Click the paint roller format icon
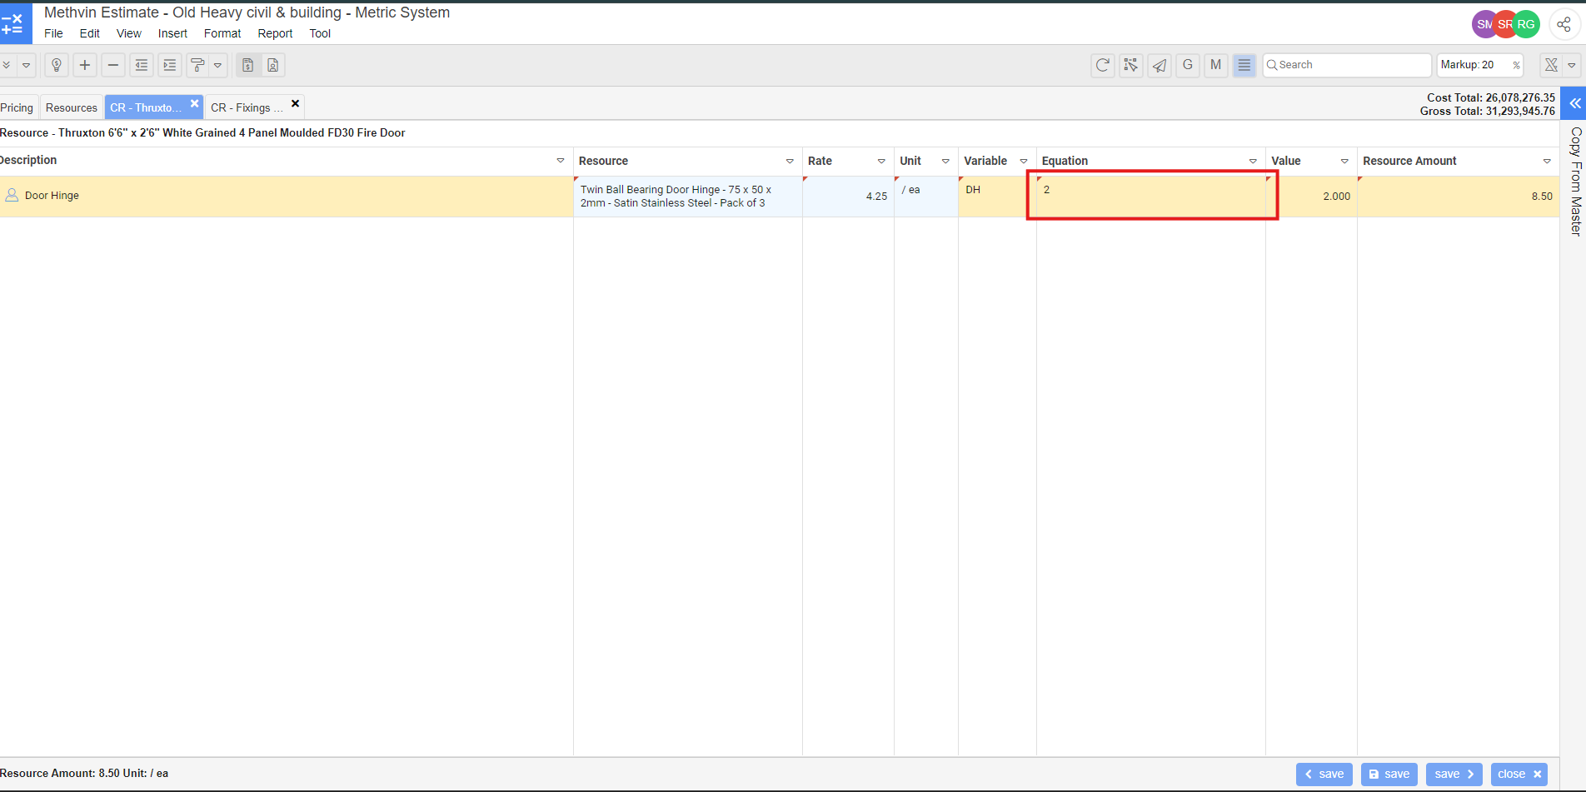Viewport: 1586px width, 792px height. coord(197,65)
